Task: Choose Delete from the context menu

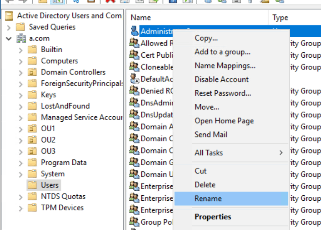Action: click(231, 185)
